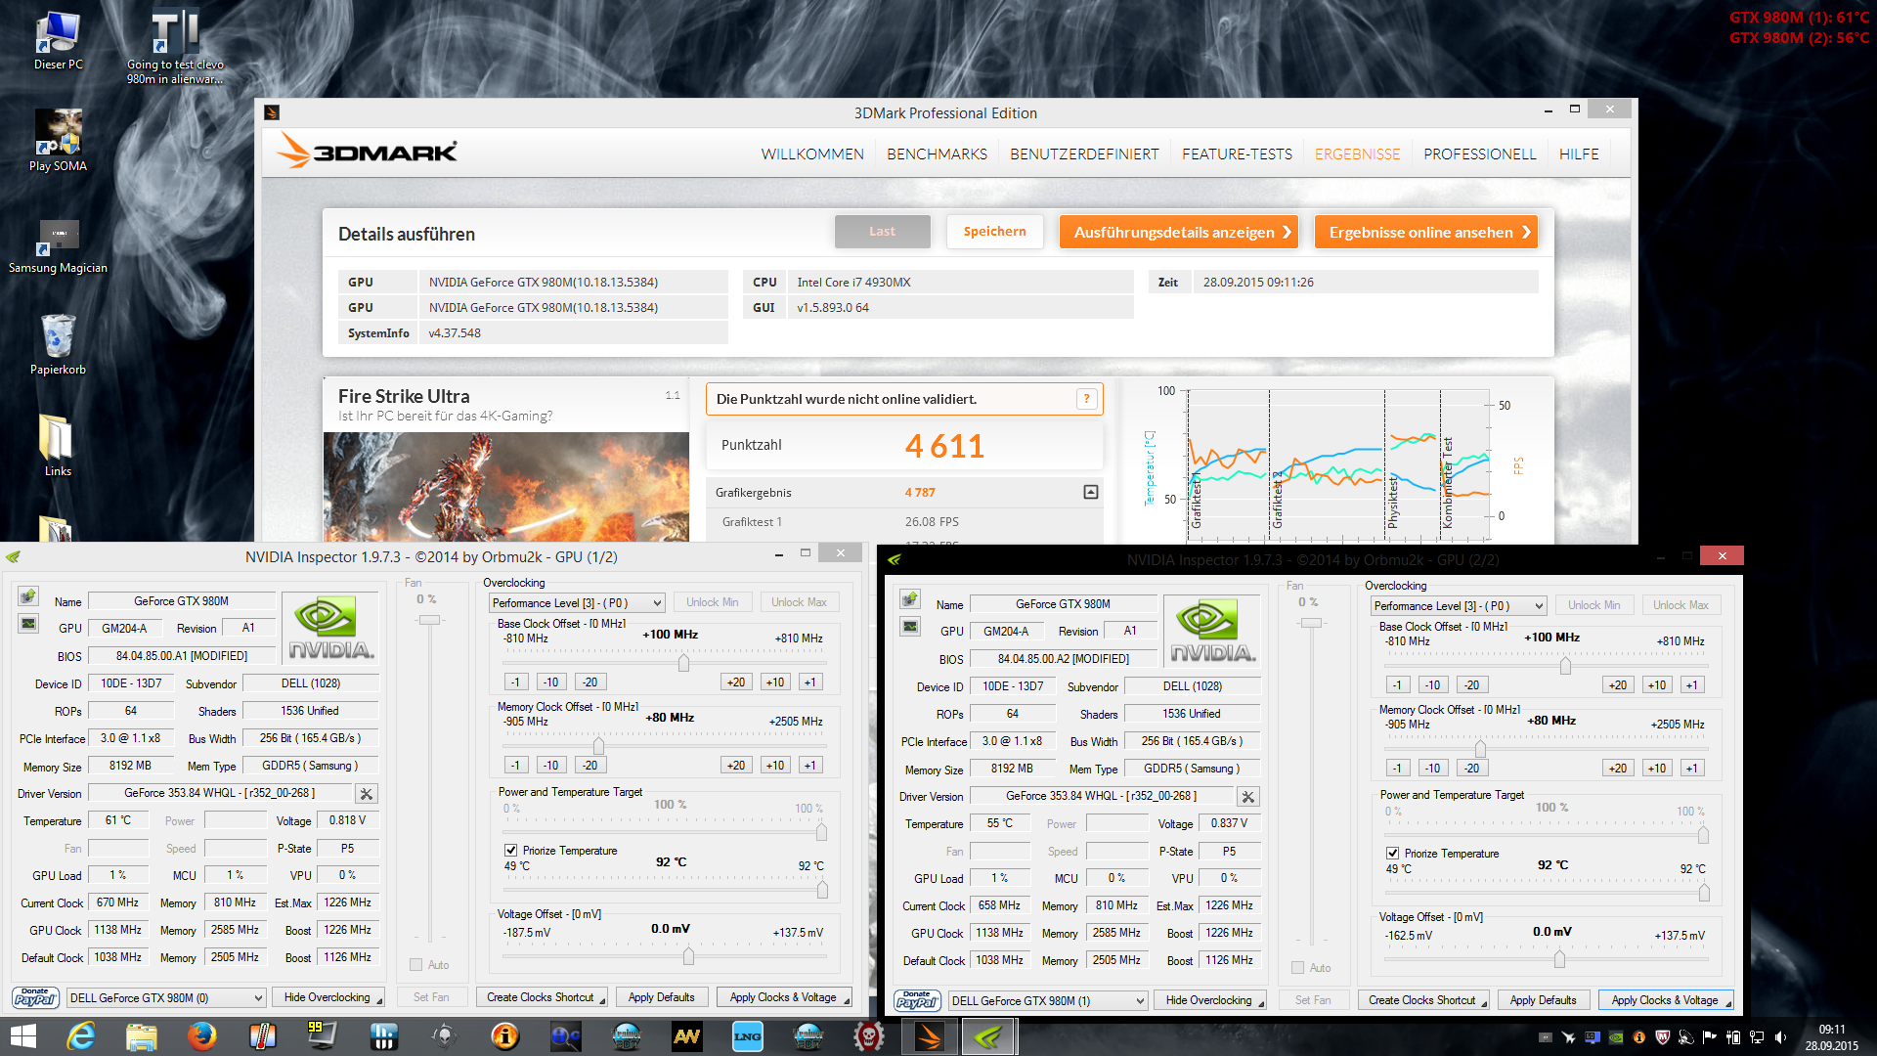The height and width of the screenshot is (1056, 1877).
Task: Adjust Voltage Offset slider in GPU (1/2)
Action: [688, 956]
